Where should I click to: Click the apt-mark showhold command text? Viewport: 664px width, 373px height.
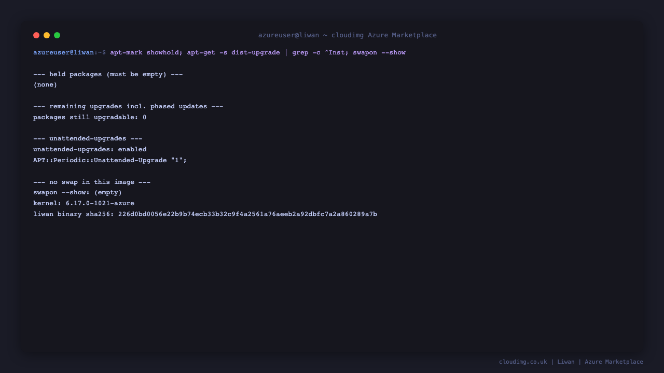click(144, 53)
